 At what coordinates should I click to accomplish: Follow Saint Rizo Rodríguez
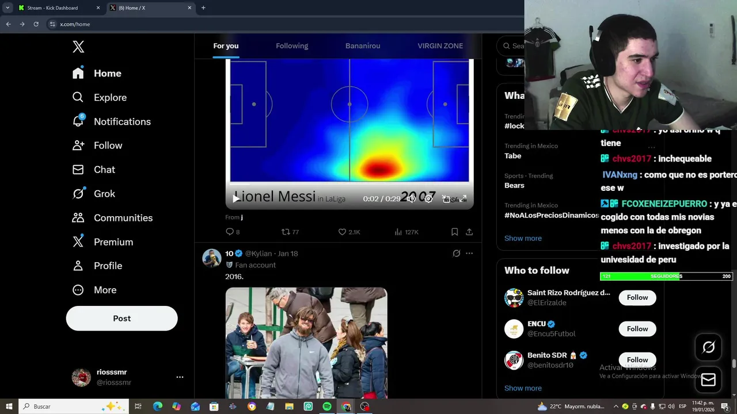tap(637, 297)
